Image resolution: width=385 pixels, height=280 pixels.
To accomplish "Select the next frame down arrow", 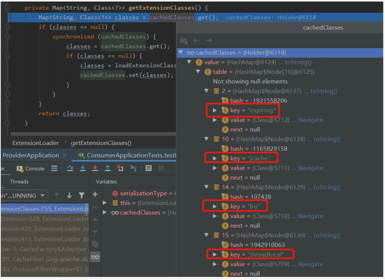I will pos(69,195).
